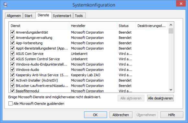Confirm with the OK button
Image resolution: width=188 pixels, height=123 pixels.
[x=95, y=115]
